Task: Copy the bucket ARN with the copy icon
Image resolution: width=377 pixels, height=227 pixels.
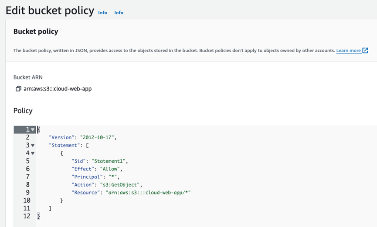Action: (18, 89)
